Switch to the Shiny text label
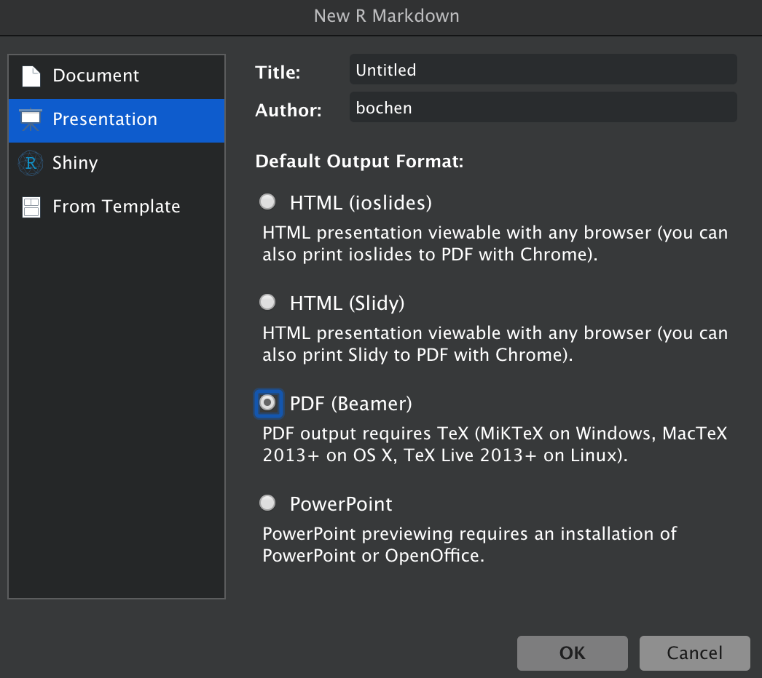Viewport: 762px width, 678px height. pyautogui.click(x=75, y=163)
